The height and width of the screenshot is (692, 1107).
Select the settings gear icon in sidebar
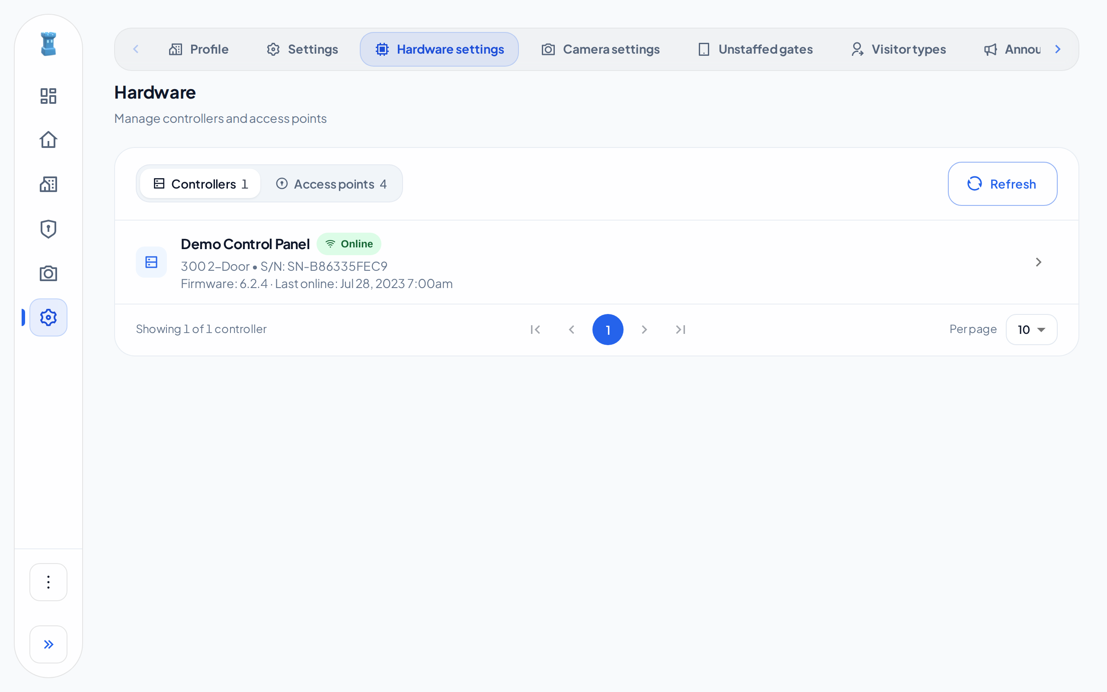tap(48, 317)
